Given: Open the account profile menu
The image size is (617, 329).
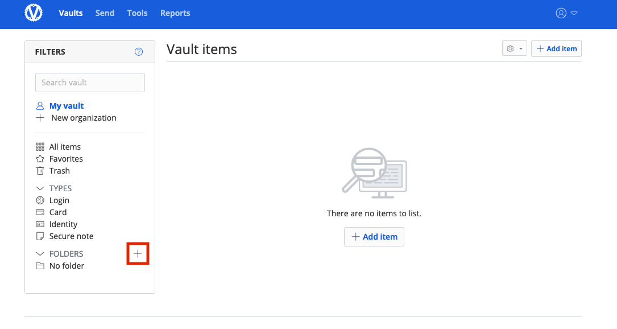Looking at the screenshot, I should click(x=566, y=13).
